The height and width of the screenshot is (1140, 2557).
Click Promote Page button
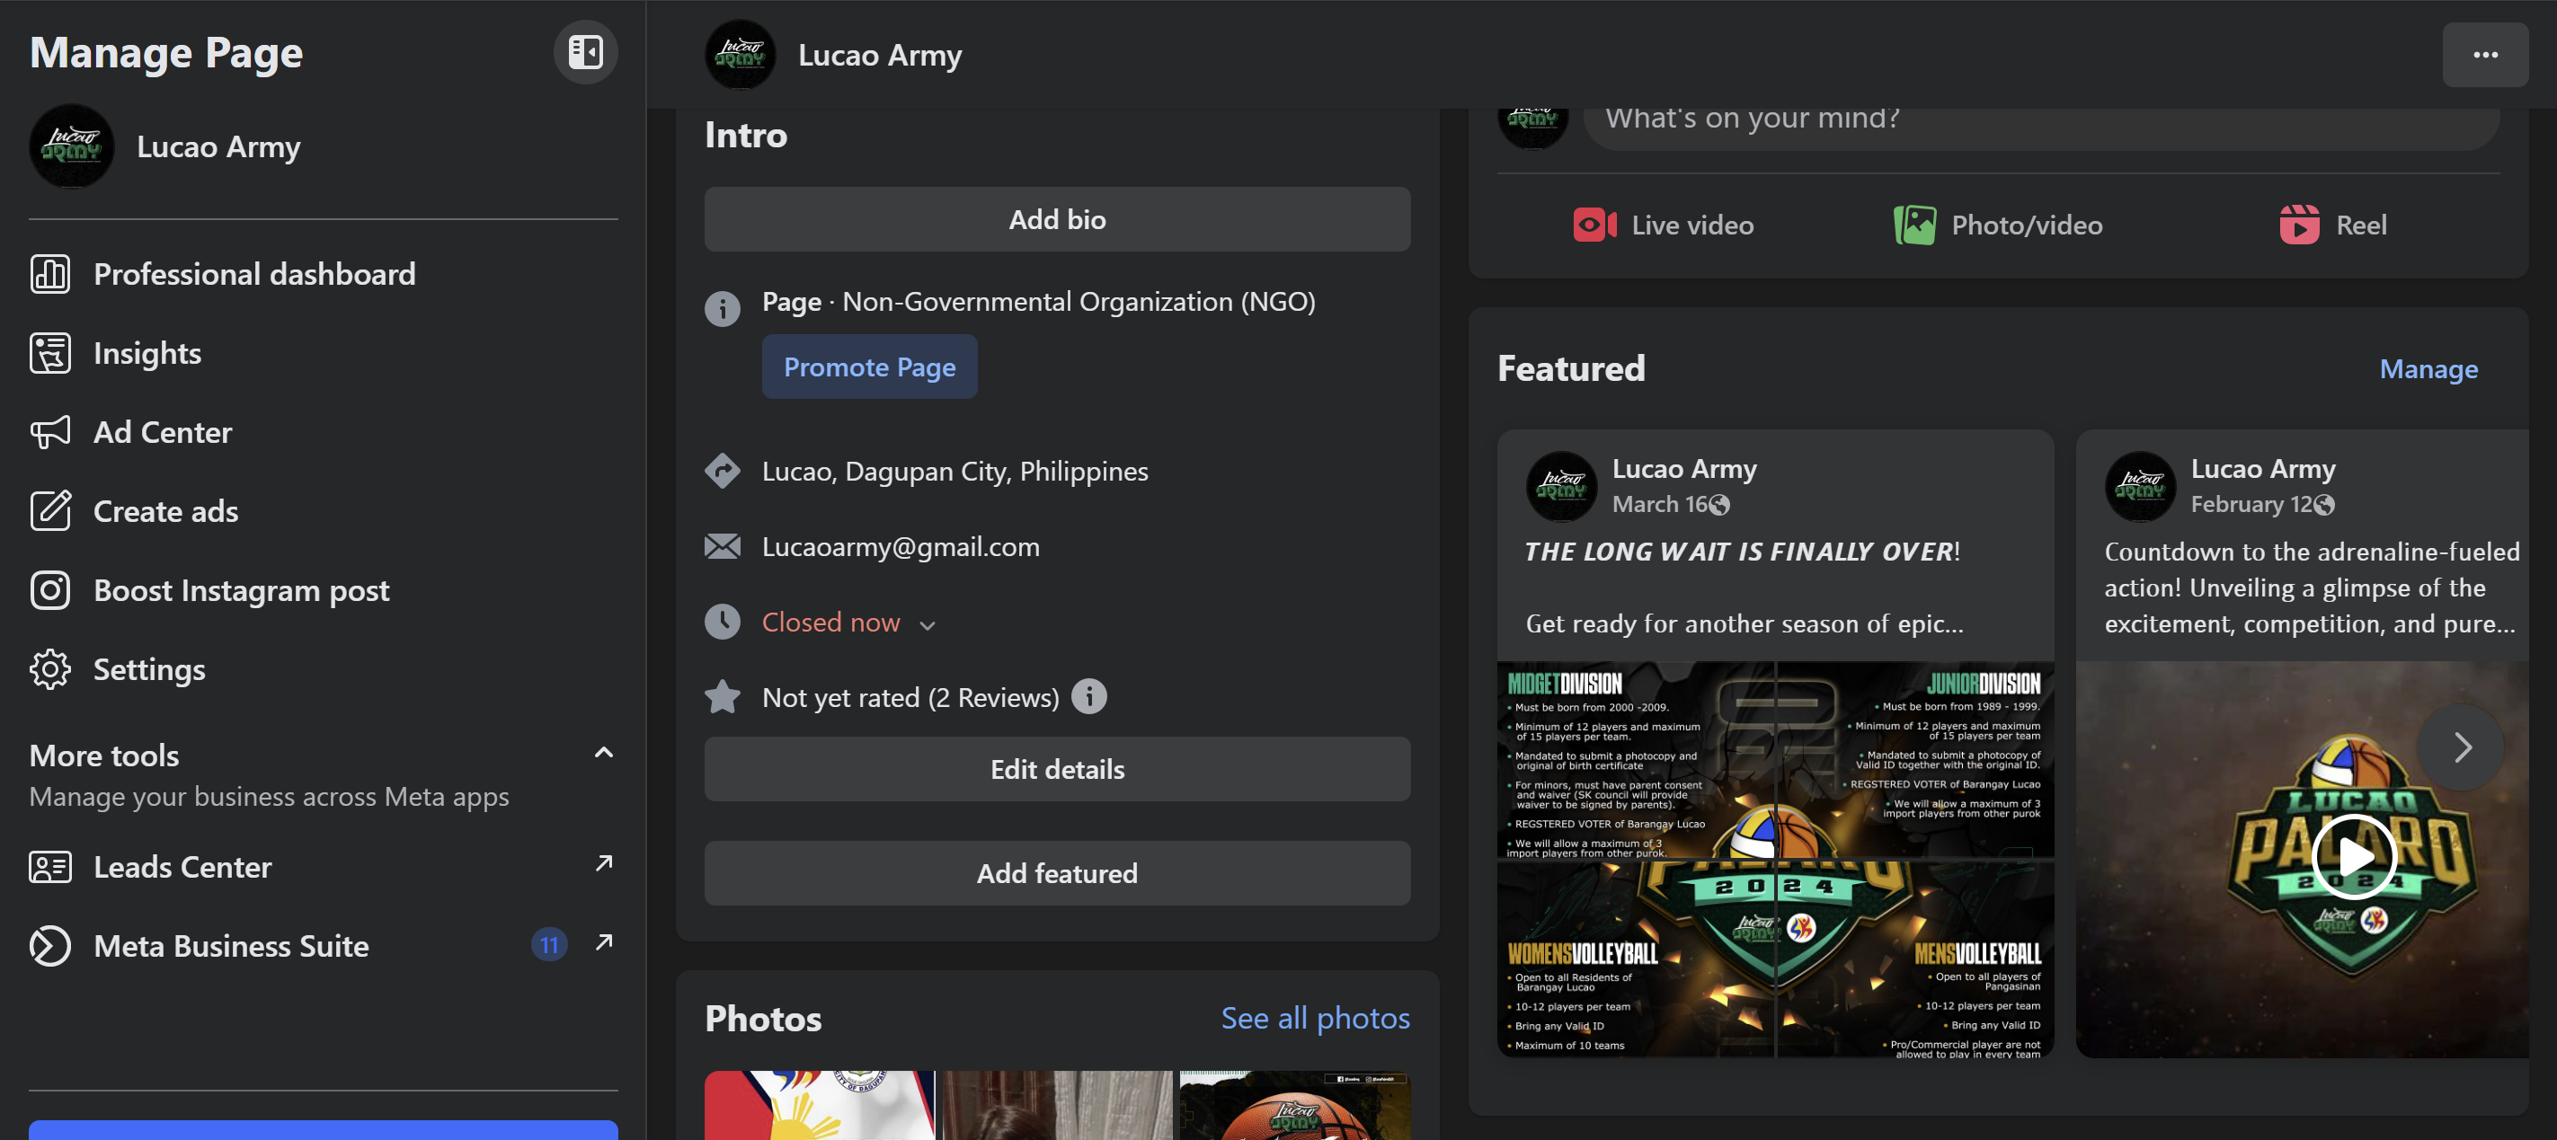pyautogui.click(x=868, y=367)
